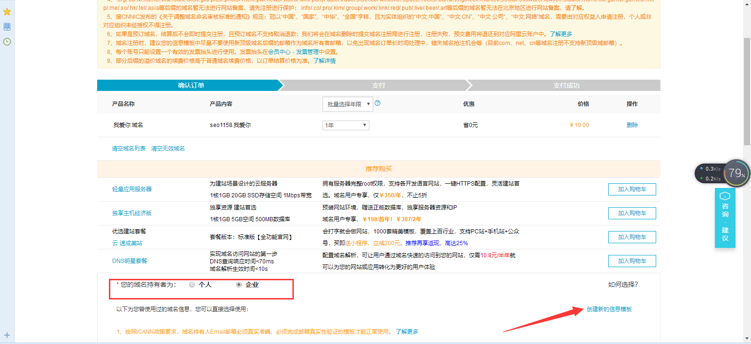Click the 确认订单 step tab

point(191,85)
